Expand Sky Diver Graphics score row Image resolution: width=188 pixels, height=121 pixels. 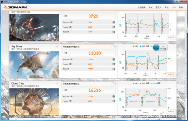pos(113,60)
